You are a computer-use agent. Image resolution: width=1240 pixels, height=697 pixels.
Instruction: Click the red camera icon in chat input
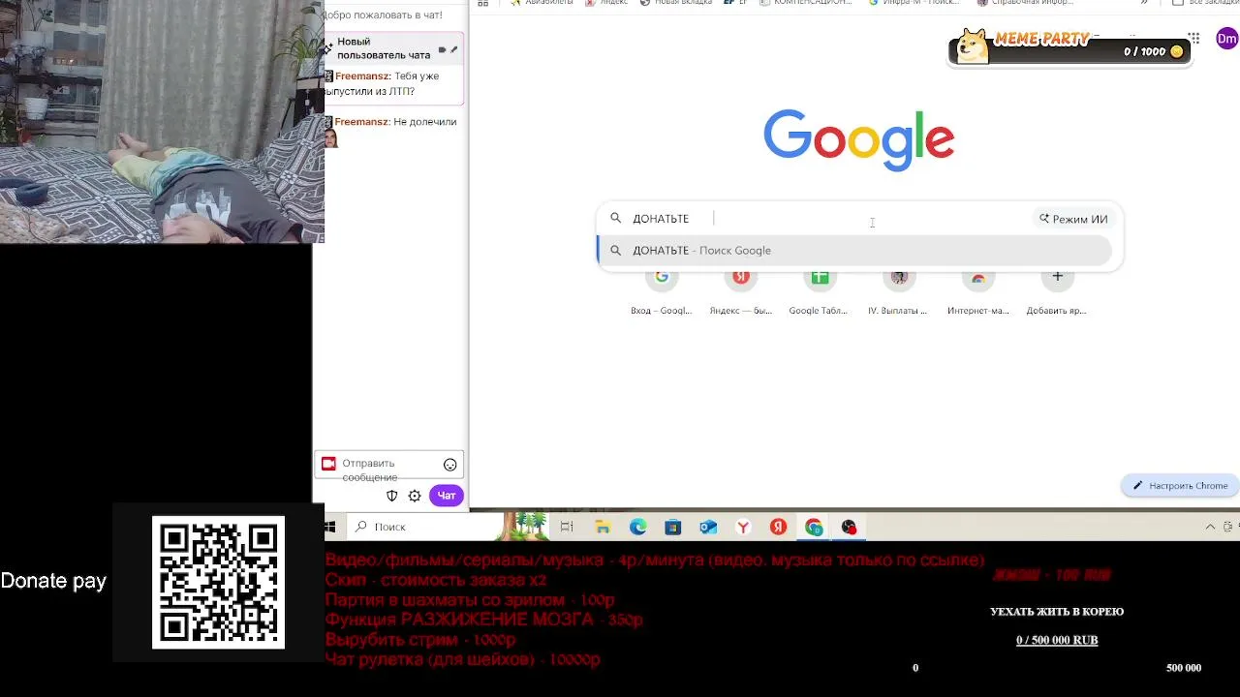[328, 464]
